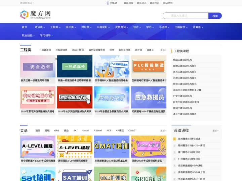Screen dimensions: 242x181
Task: Open ranked item 泉州雅思6.5分小班课
Action: [189, 139]
